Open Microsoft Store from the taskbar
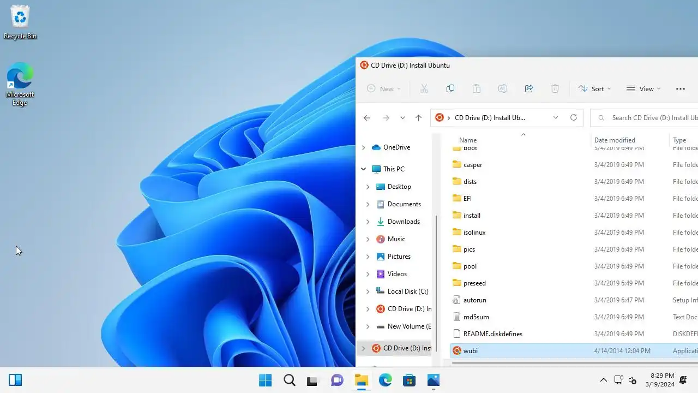The width and height of the screenshot is (698, 393). 409,380
